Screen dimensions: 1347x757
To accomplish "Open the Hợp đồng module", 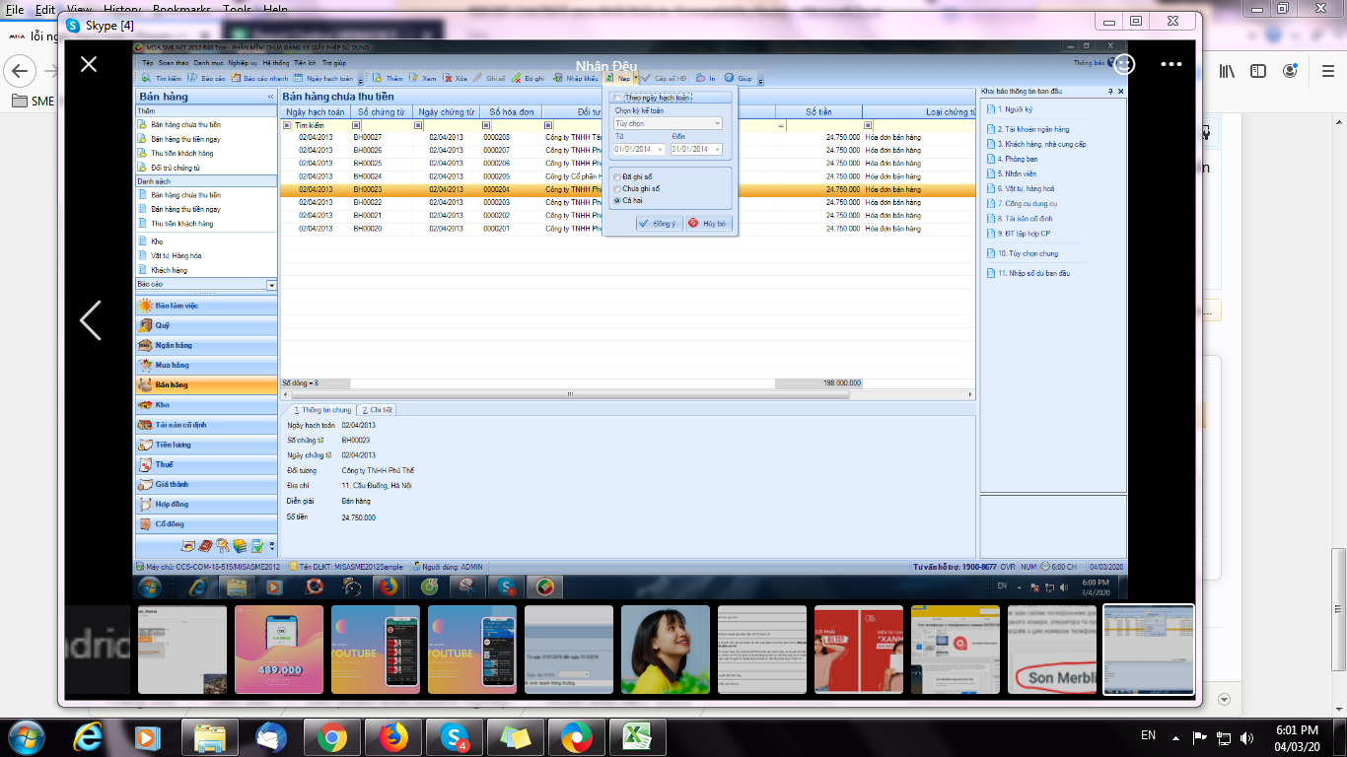I will [206, 504].
